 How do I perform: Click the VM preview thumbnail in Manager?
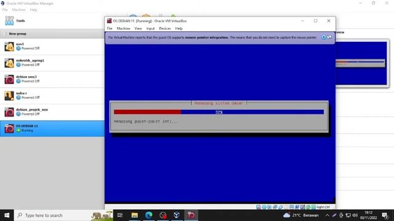tap(361, 63)
